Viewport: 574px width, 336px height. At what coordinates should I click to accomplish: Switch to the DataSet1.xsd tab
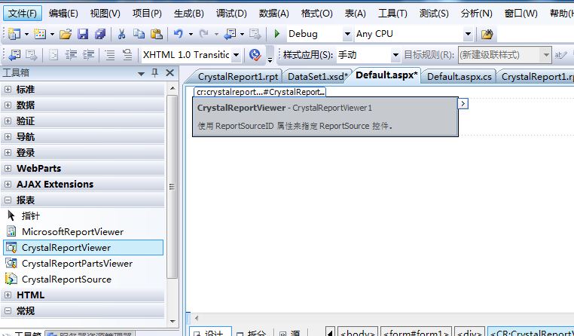(x=317, y=77)
